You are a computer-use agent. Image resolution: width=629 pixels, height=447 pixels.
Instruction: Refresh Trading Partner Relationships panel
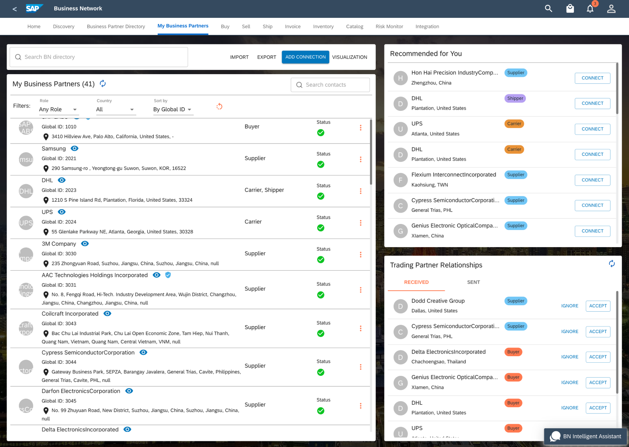tap(612, 264)
